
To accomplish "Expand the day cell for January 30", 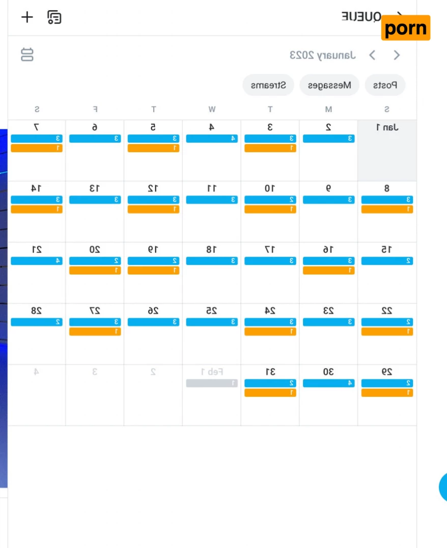I will pos(328,402).
